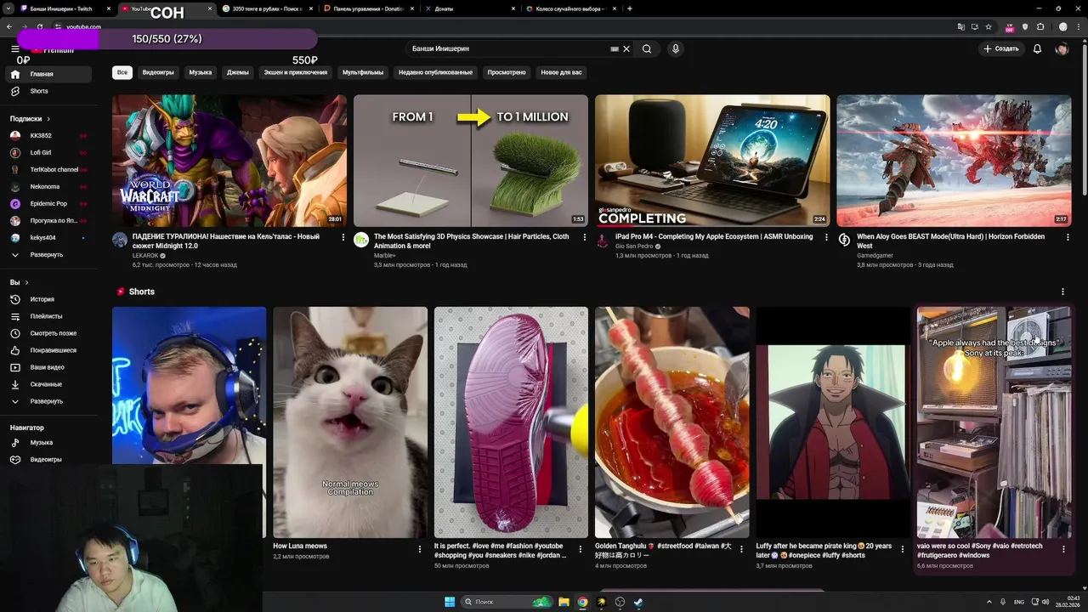Expand Подписки section header
This screenshot has height=612, width=1088.
coord(31,119)
